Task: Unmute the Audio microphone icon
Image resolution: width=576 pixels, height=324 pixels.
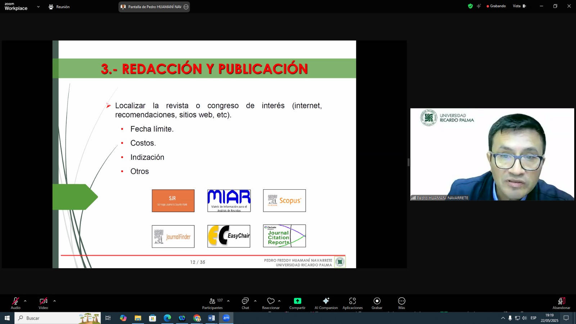Action: 15,301
